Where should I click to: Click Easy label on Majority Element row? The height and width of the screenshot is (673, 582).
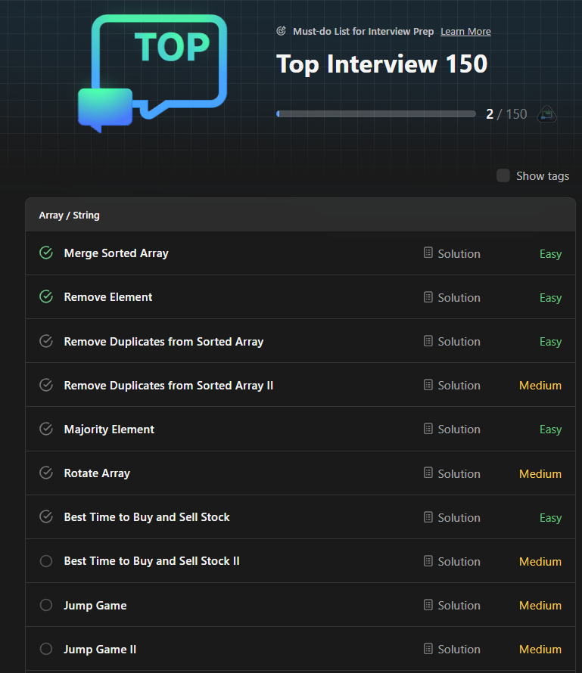(x=550, y=430)
